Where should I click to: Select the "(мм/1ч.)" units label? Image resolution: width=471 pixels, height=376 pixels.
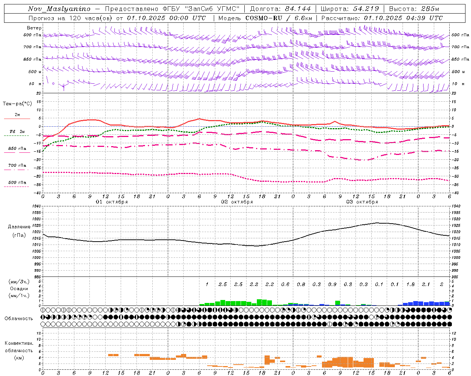tap(19, 296)
